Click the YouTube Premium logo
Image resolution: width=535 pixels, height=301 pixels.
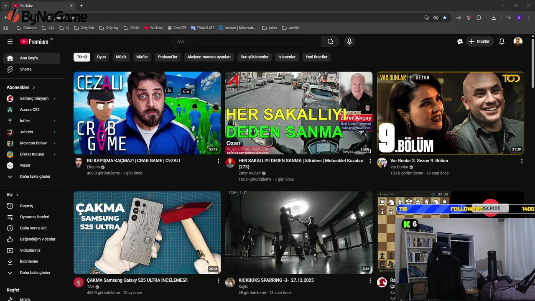click(34, 41)
